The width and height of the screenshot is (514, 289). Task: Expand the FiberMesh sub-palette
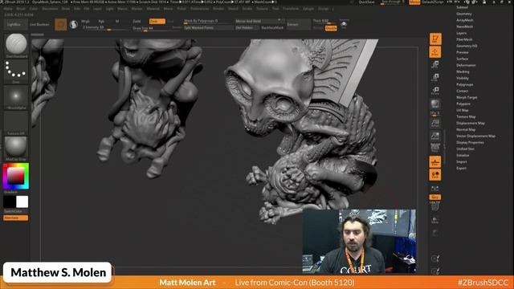pos(464,39)
